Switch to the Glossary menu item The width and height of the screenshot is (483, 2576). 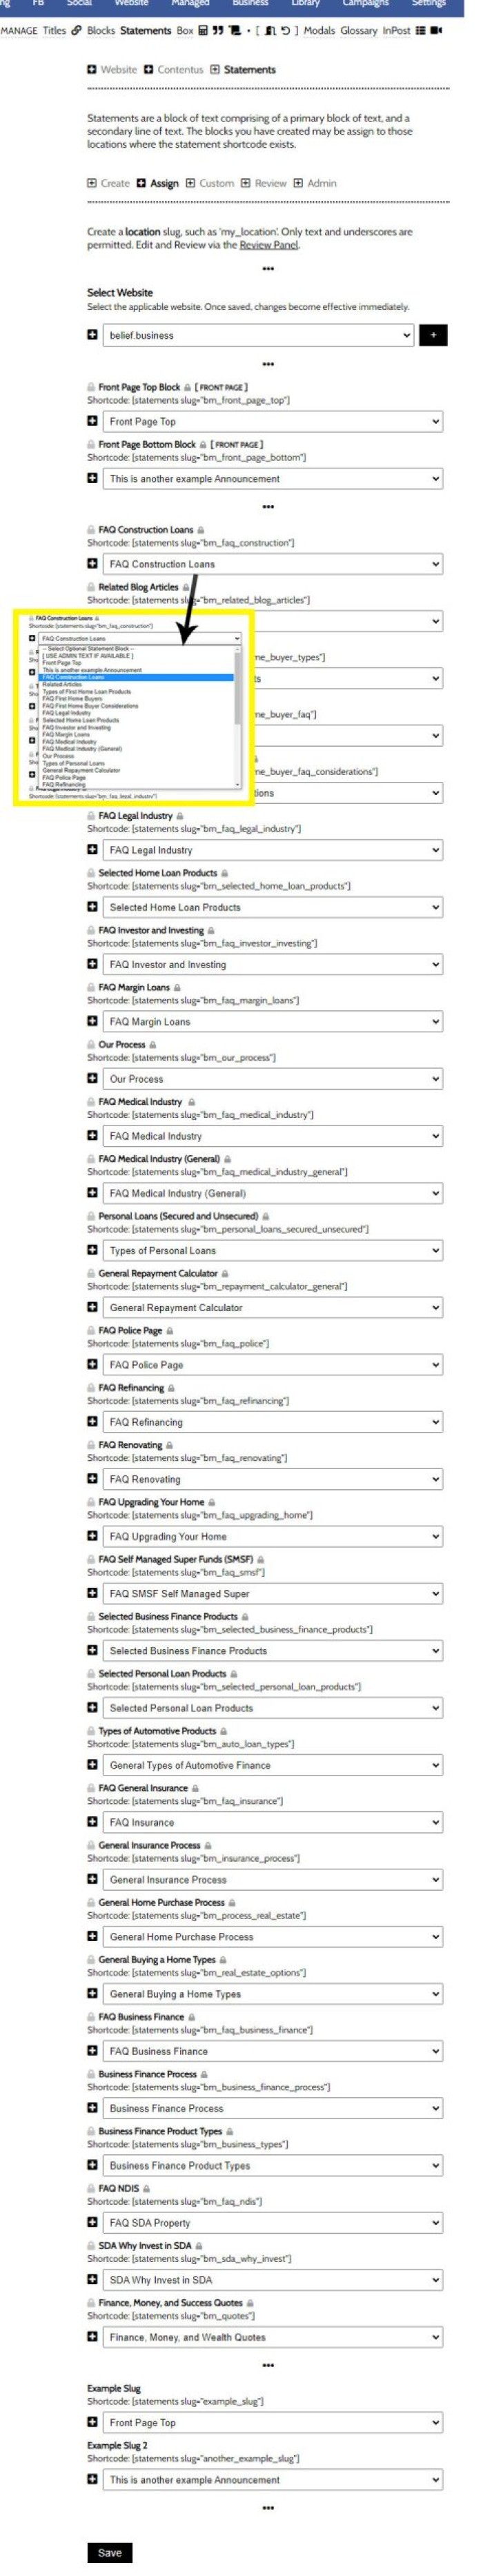coord(359,31)
